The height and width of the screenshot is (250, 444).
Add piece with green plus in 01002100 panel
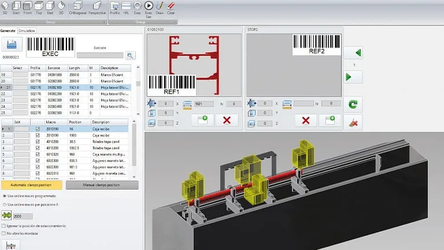click(x=203, y=120)
